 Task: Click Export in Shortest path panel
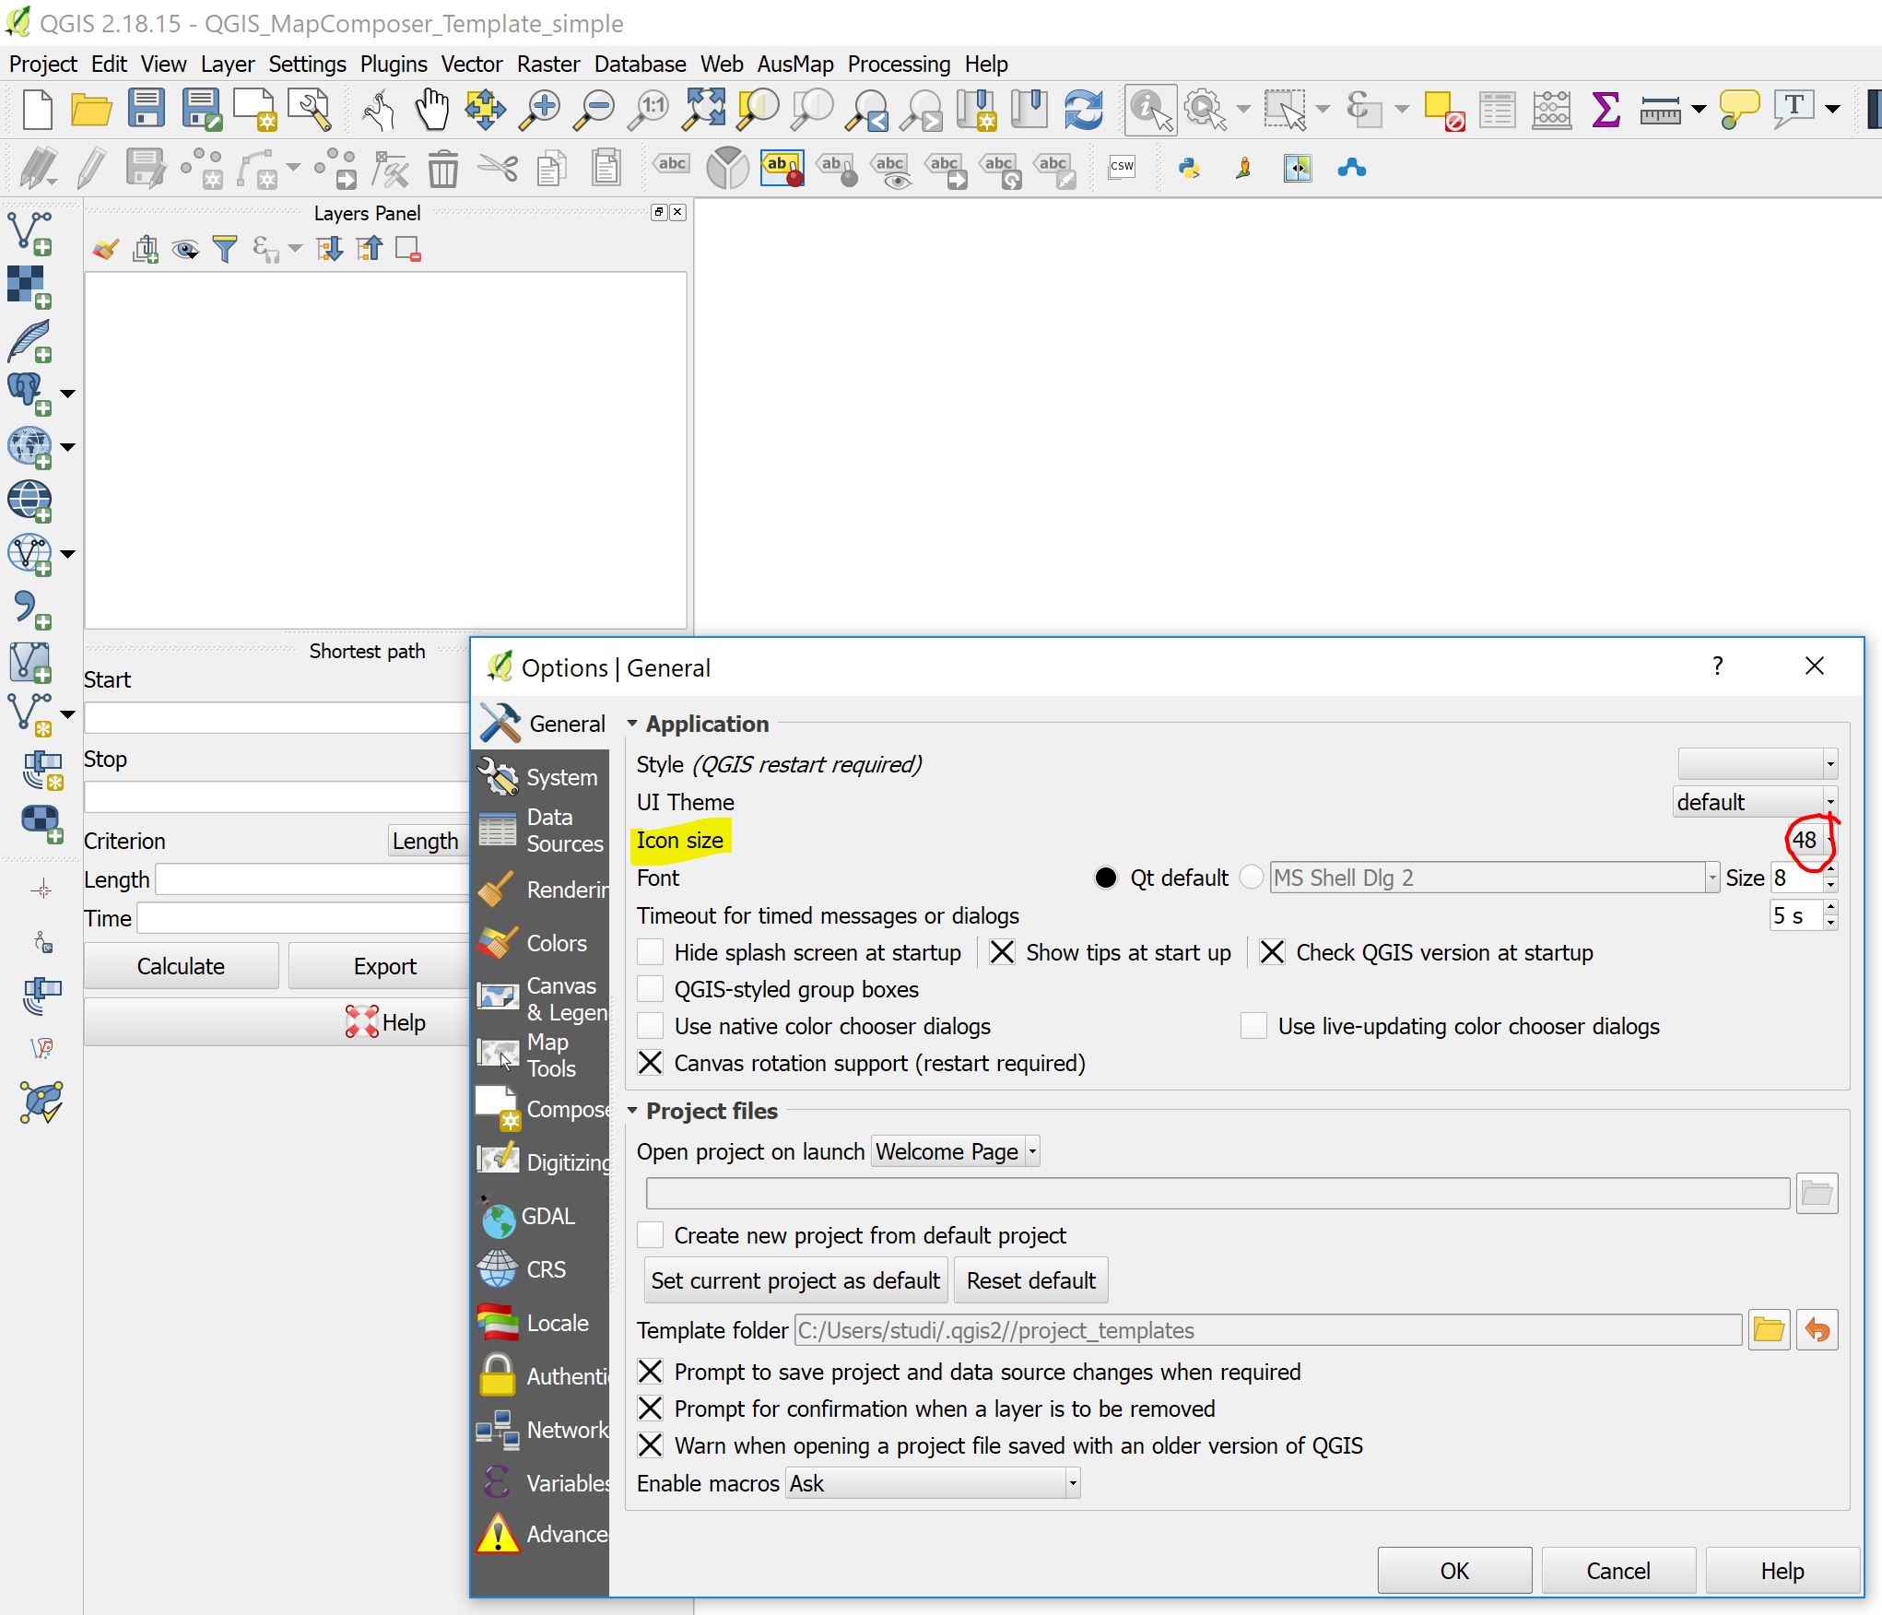(x=385, y=966)
